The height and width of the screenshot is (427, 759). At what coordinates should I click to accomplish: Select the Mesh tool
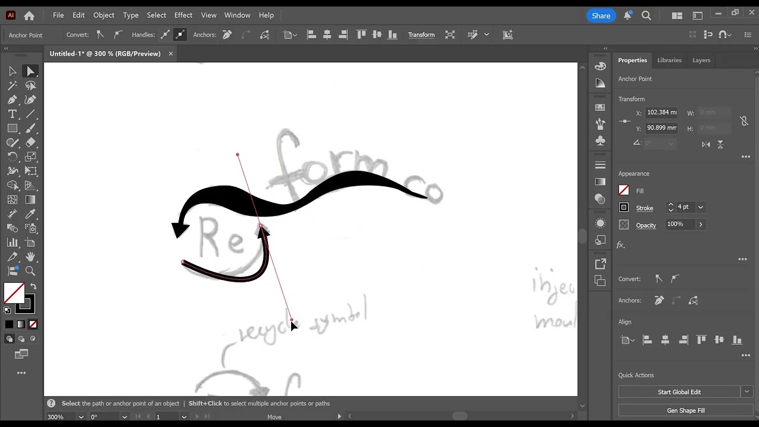tap(12, 200)
